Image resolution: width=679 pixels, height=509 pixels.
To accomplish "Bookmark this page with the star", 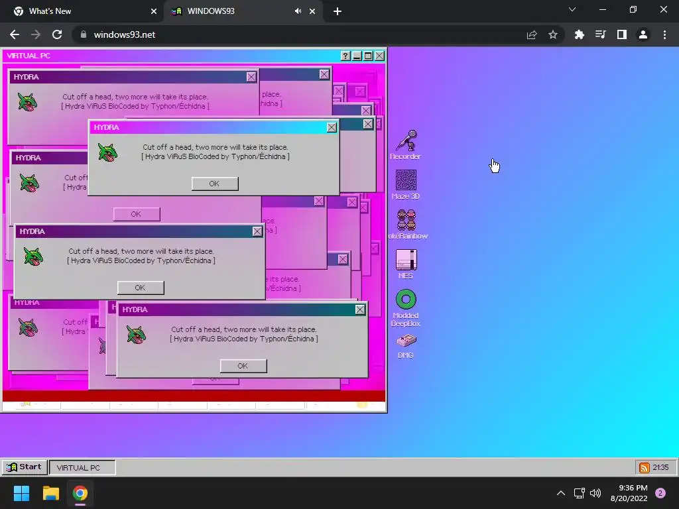I will point(553,34).
